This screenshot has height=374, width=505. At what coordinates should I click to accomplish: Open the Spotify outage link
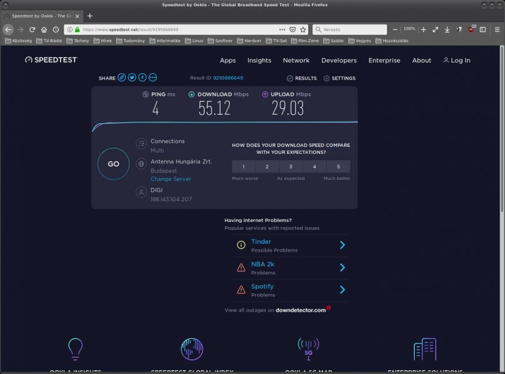pos(262,286)
